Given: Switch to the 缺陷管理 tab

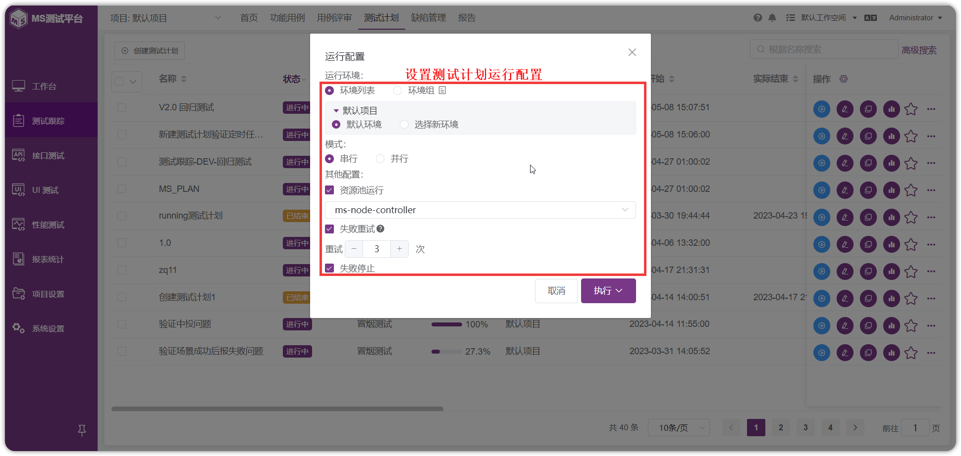Looking at the screenshot, I should [x=428, y=18].
